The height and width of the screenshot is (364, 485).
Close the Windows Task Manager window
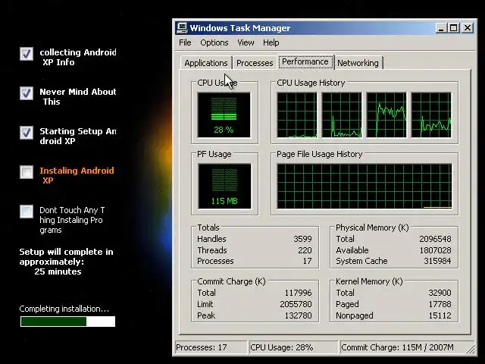point(468,28)
